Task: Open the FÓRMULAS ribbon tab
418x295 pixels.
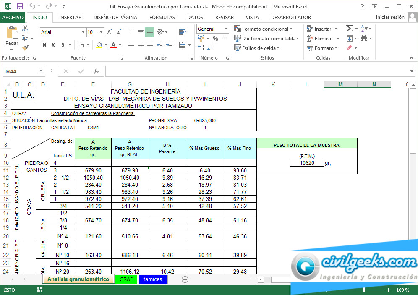Action: (x=162, y=18)
